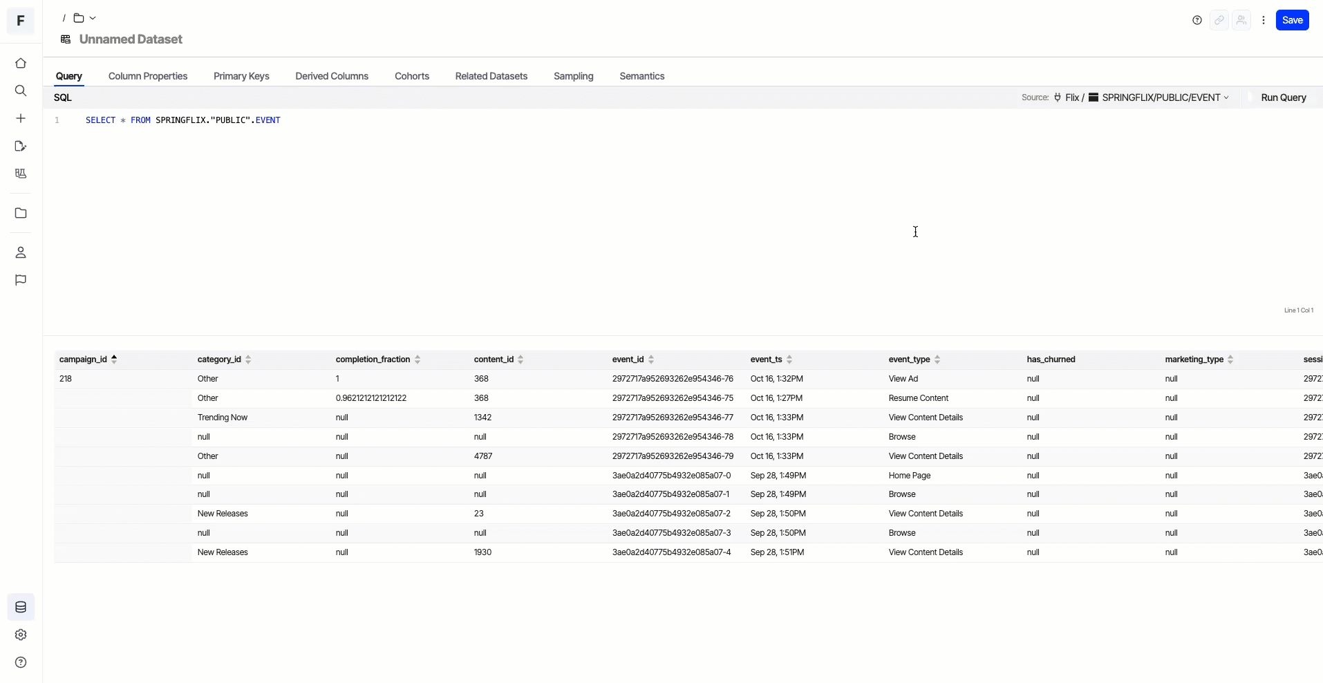Screen dimensions: 1323x683
Task: Open the Derived Columns tab
Action: (x=332, y=76)
